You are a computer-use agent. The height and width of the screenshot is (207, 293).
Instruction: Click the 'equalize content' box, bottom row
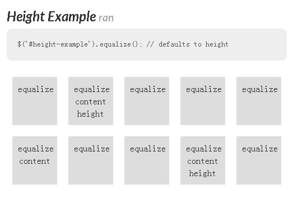35,160
